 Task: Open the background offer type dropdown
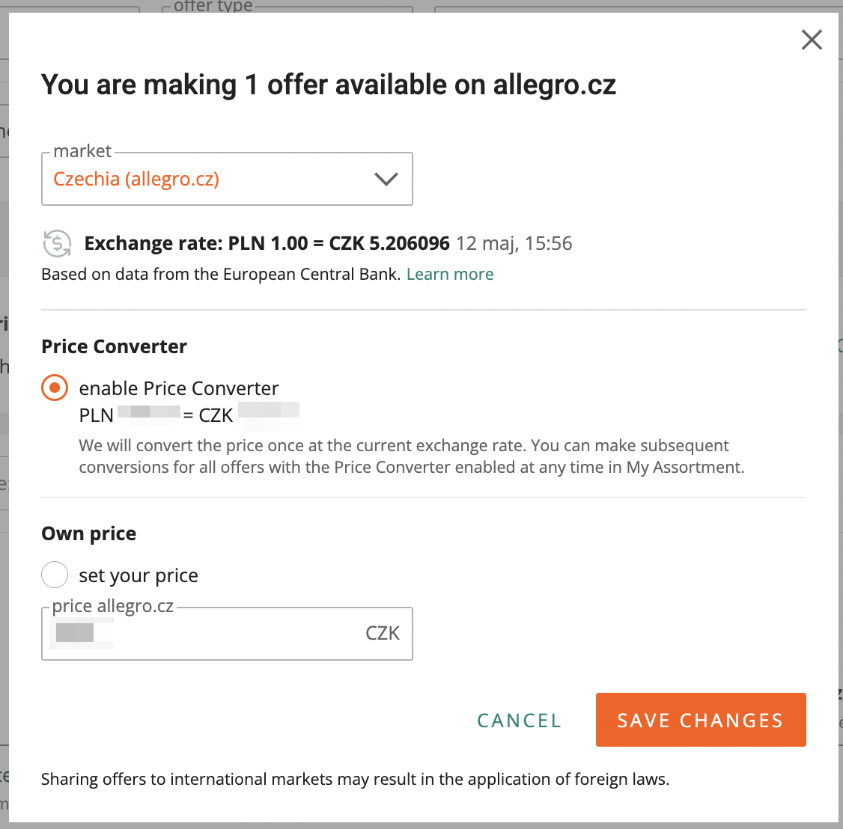coord(287,7)
